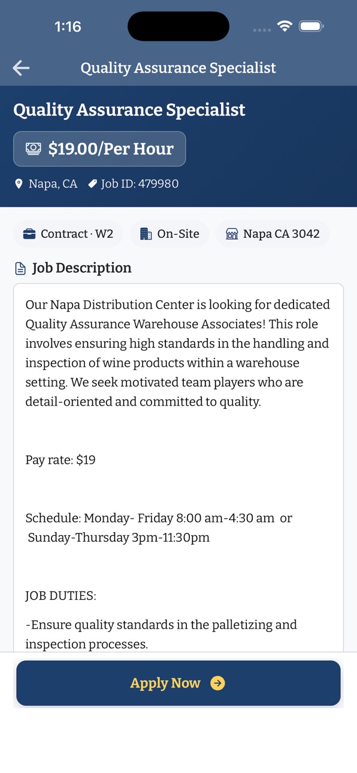
Task: Select the $19.00/Per Hour pay badge
Action: coord(99,149)
